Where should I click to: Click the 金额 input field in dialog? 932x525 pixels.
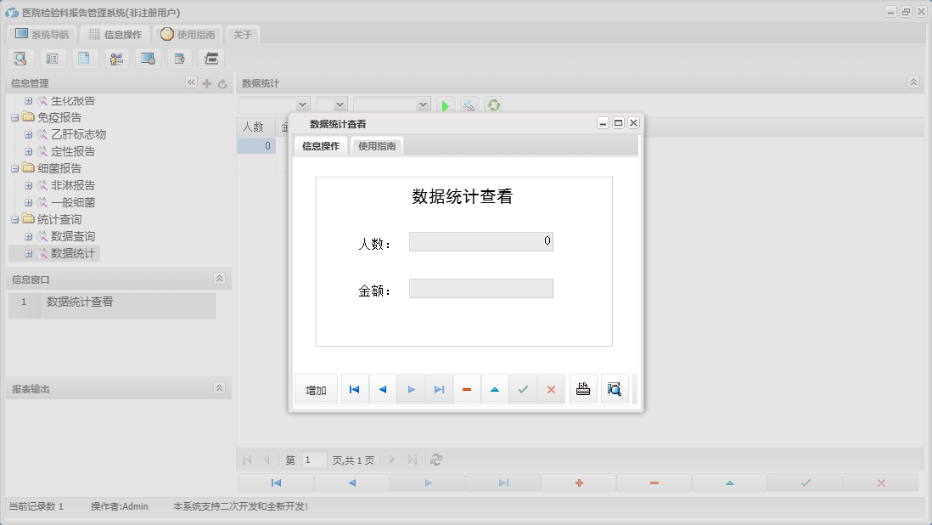480,288
